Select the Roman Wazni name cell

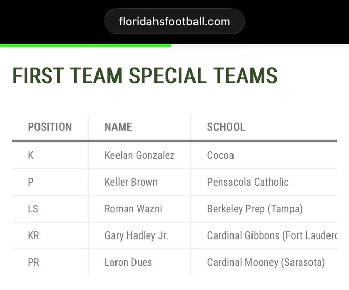click(x=140, y=209)
